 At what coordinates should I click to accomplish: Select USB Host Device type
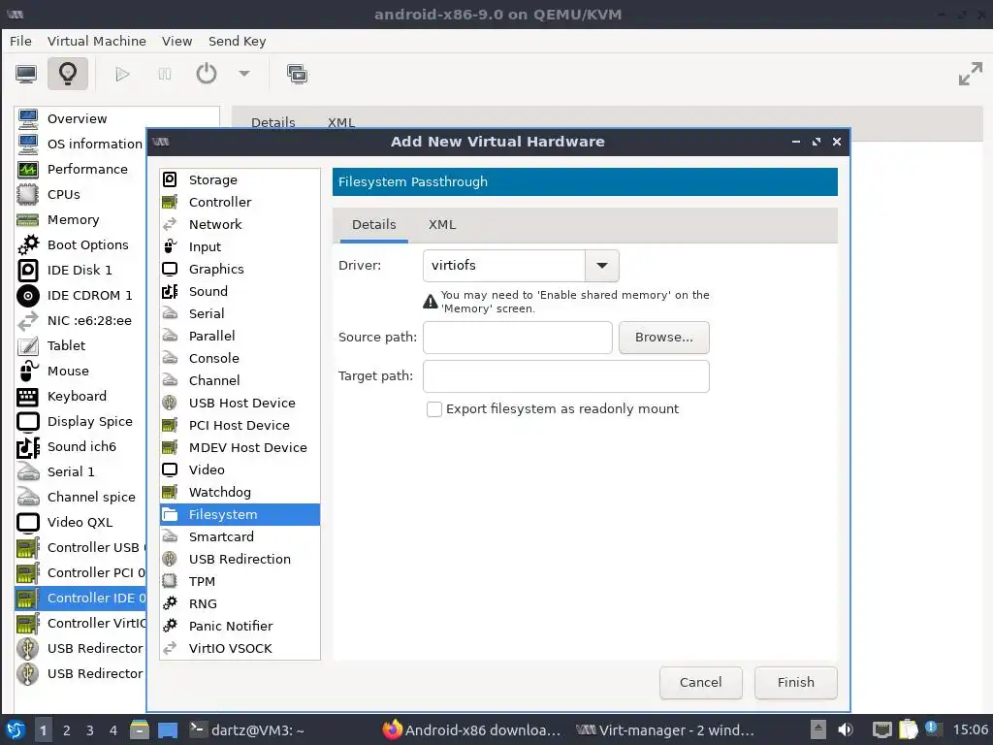(x=240, y=403)
